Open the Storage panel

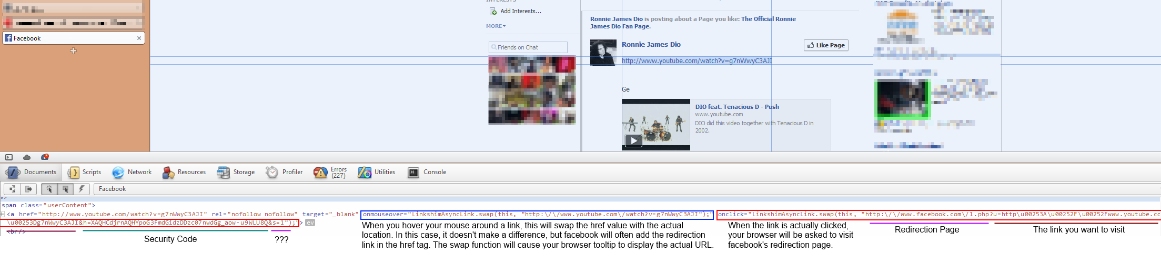[236, 172]
